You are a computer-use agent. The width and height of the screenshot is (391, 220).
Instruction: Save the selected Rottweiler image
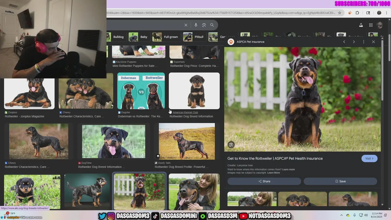340,181
